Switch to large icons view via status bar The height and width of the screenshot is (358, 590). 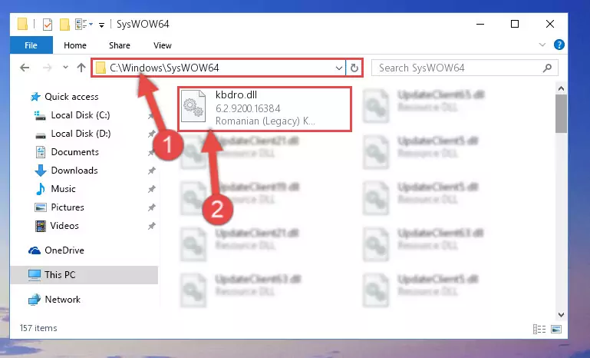point(556,329)
